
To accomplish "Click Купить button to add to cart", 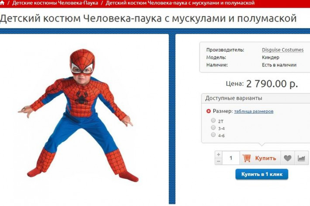I will click(x=260, y=158).
